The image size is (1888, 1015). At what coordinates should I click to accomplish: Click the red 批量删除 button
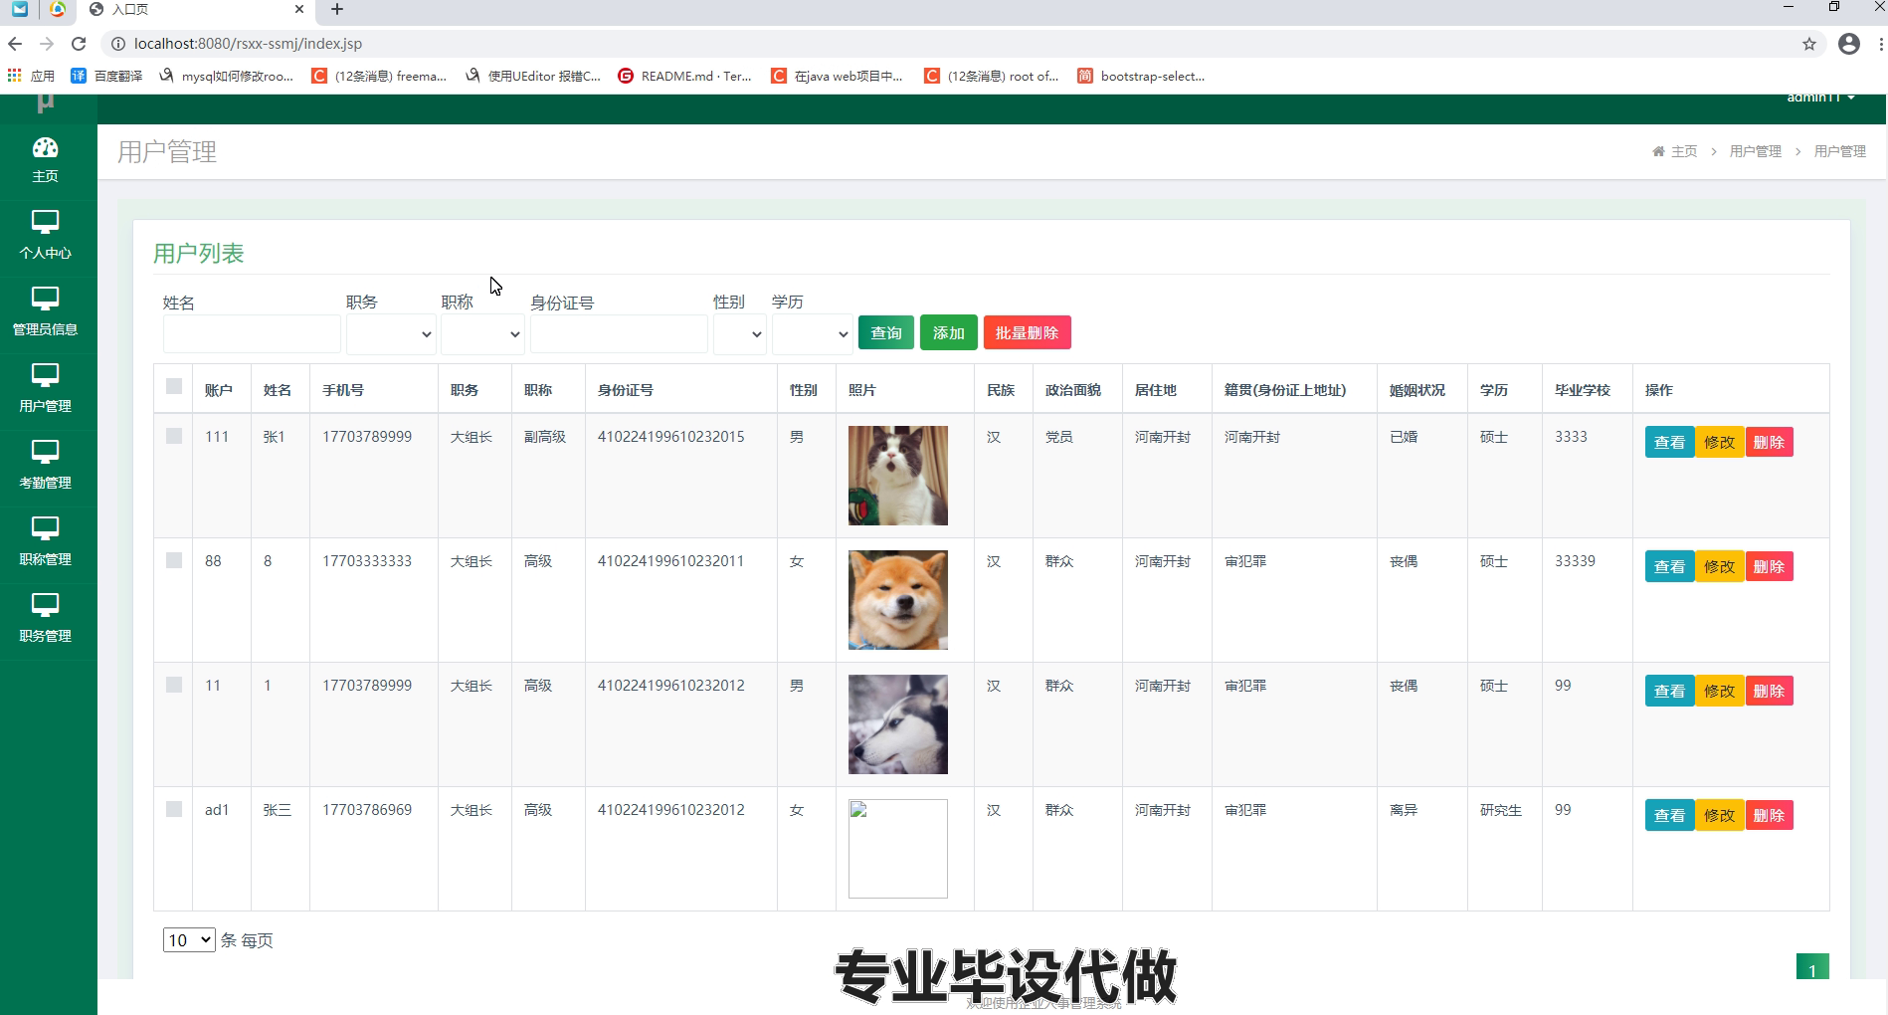(1028, 332)
